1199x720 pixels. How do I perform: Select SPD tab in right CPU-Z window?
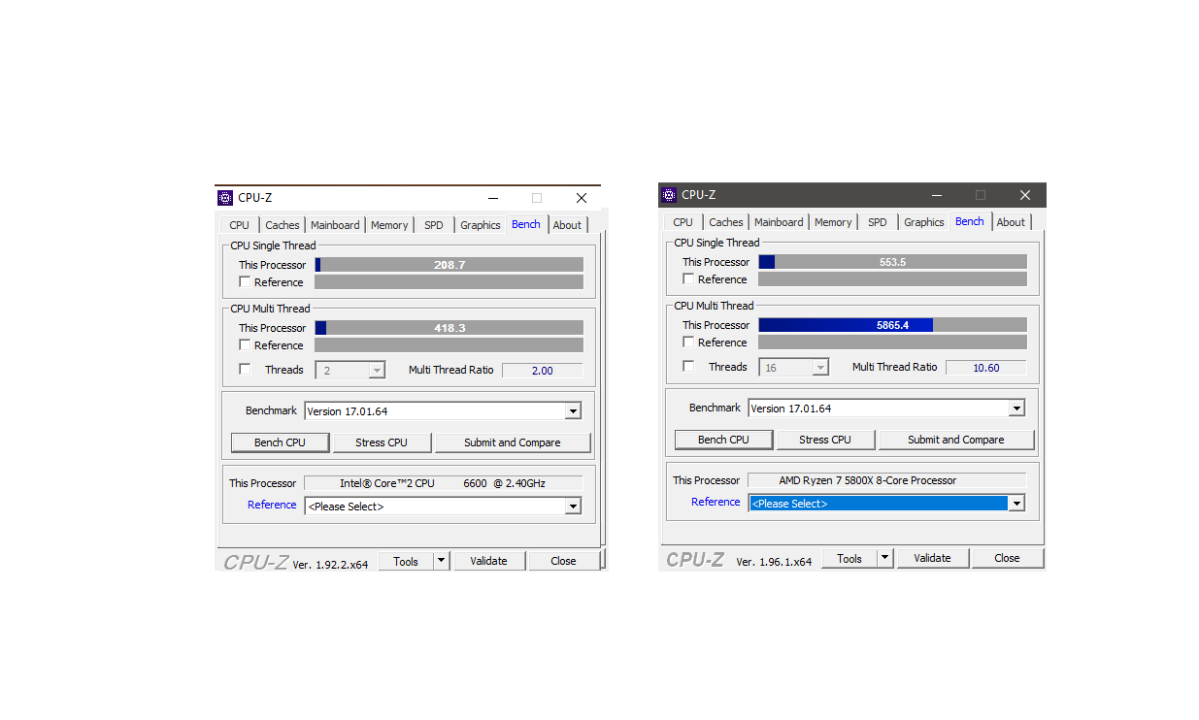pos(878,222)
